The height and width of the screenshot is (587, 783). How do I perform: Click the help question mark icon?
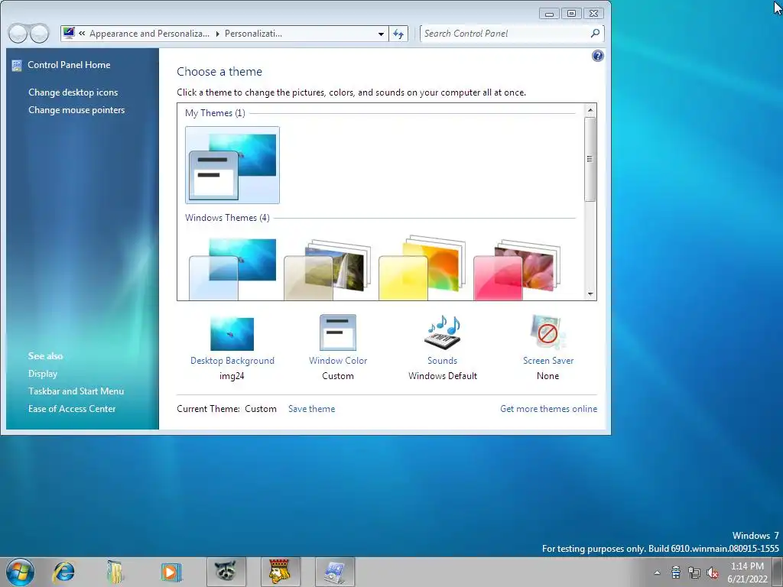click(597, 56)
